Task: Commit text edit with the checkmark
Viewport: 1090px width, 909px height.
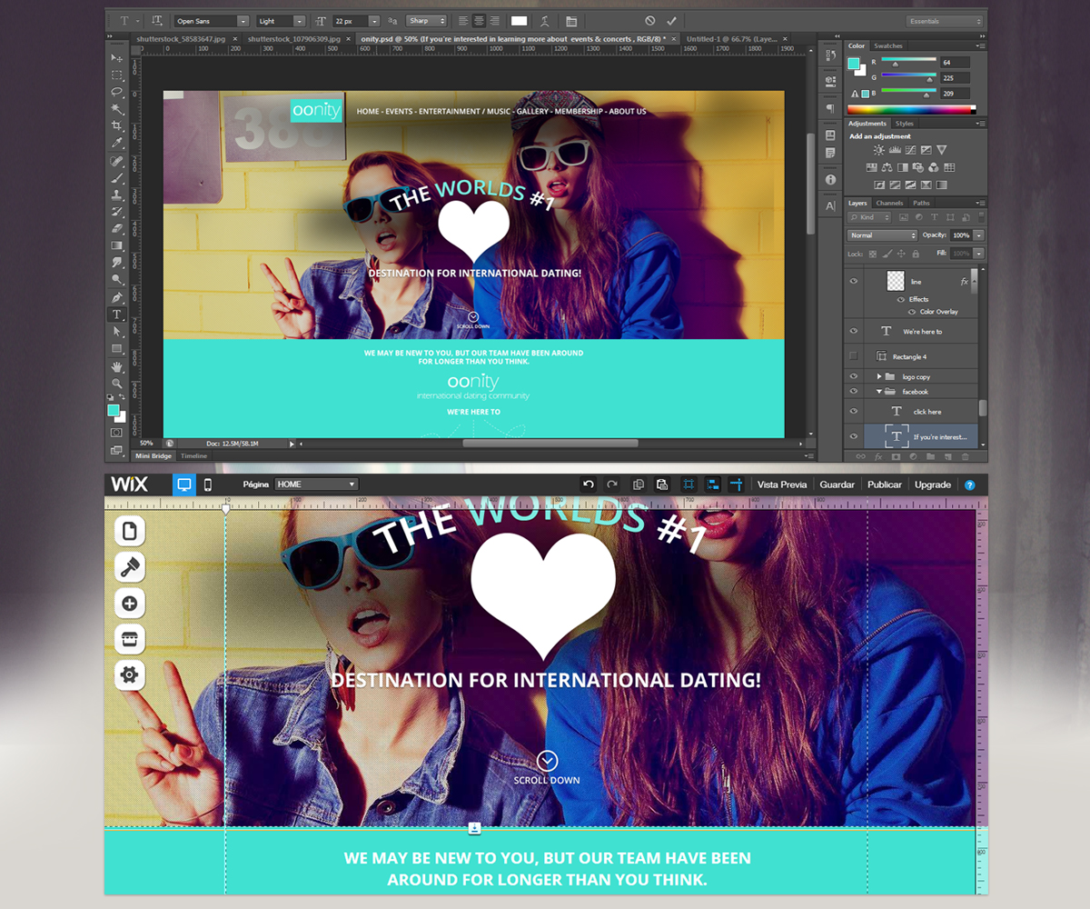Action: click(671, 21)
